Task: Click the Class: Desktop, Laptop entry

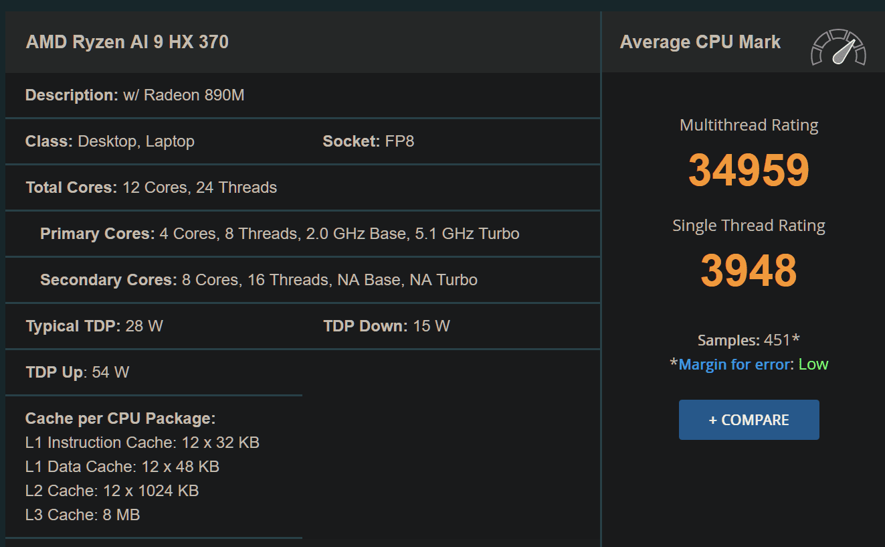Action: click(110, 141)
